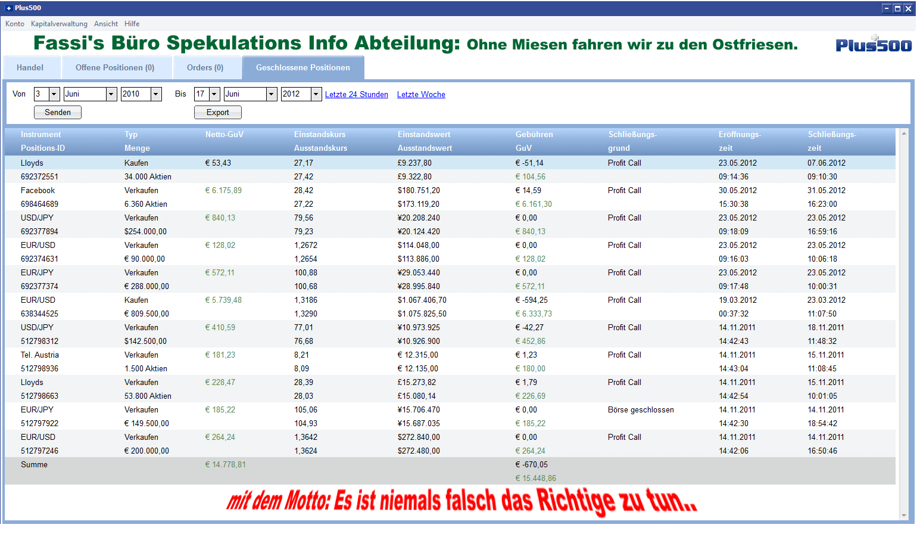The width and height of the screenshot is (917, 540).
Task: Open the Hilfe menu
Action: [132, 24]
